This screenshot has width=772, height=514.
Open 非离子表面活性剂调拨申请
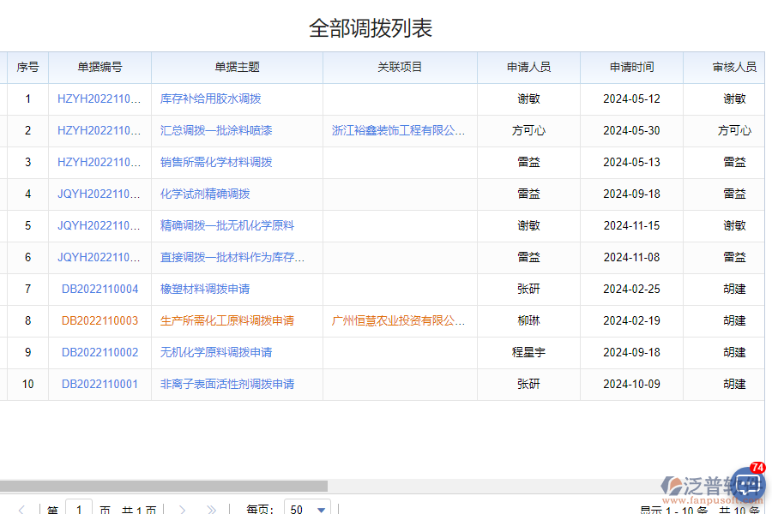tap(228, 384)
